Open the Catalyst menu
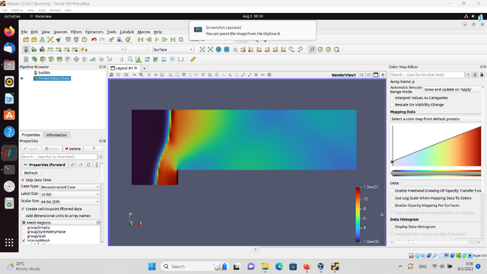 (127, 32)
